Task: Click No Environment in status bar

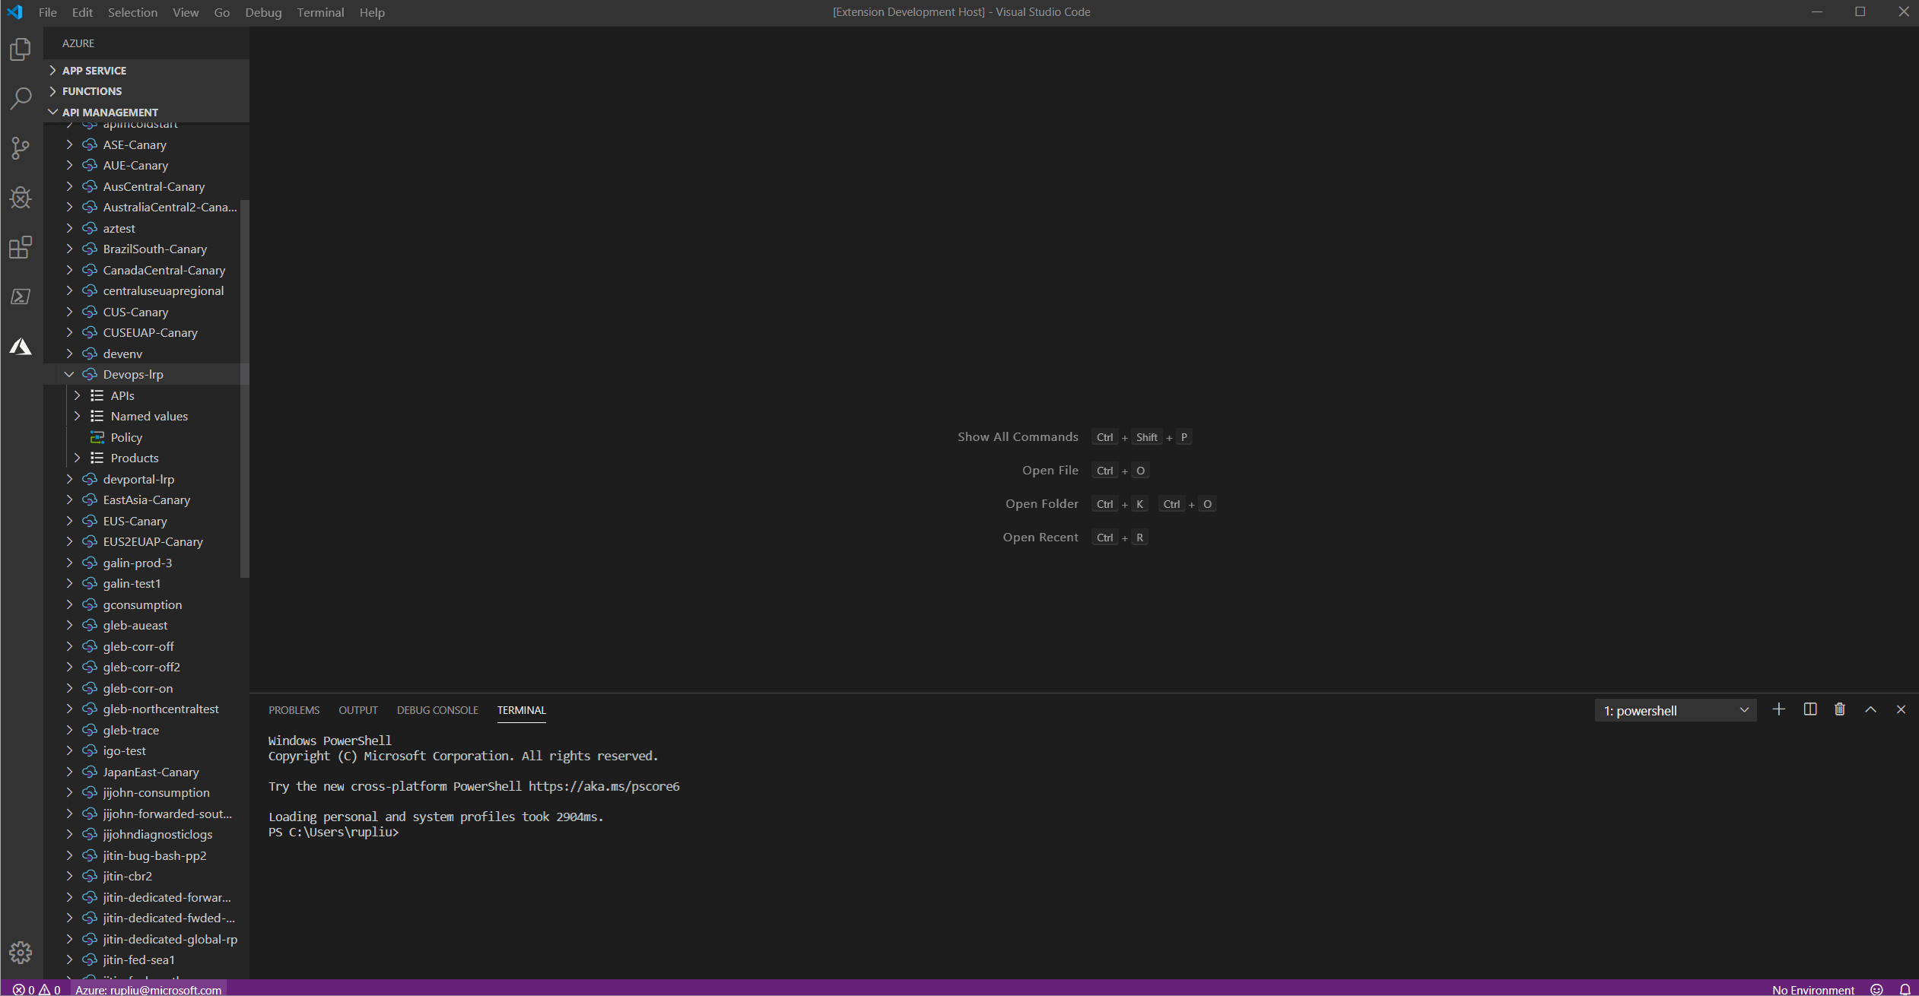Action: point(1813,989)
